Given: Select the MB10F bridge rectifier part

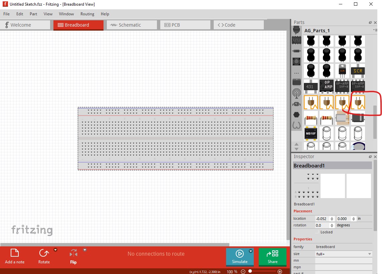Looking at the screenshot, I should click(x=311, y=134).
